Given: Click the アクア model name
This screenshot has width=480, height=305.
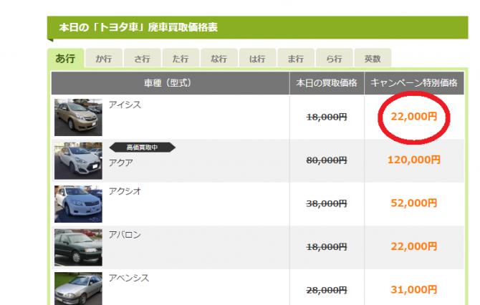Looking at the screenshot, I should [121, 163].
